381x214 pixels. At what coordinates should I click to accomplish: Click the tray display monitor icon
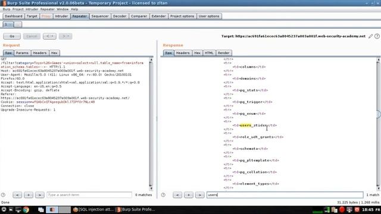[x=349, y=210]
